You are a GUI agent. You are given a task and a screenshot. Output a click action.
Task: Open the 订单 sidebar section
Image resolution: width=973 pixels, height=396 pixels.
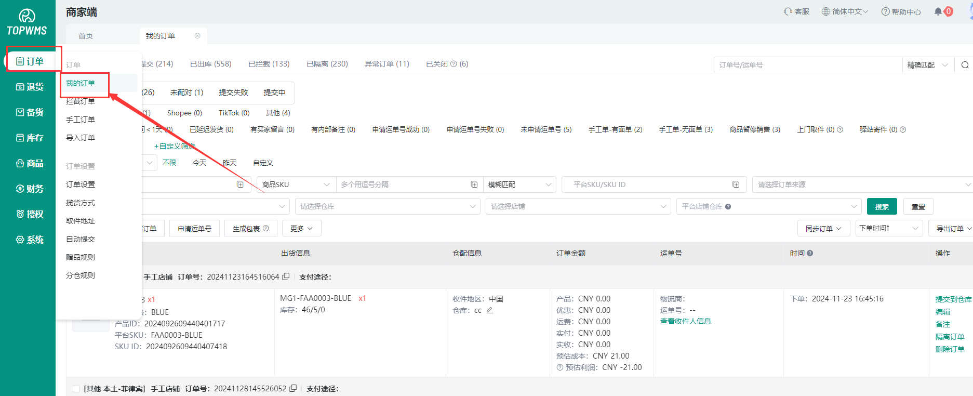click(x=30, y=61)
